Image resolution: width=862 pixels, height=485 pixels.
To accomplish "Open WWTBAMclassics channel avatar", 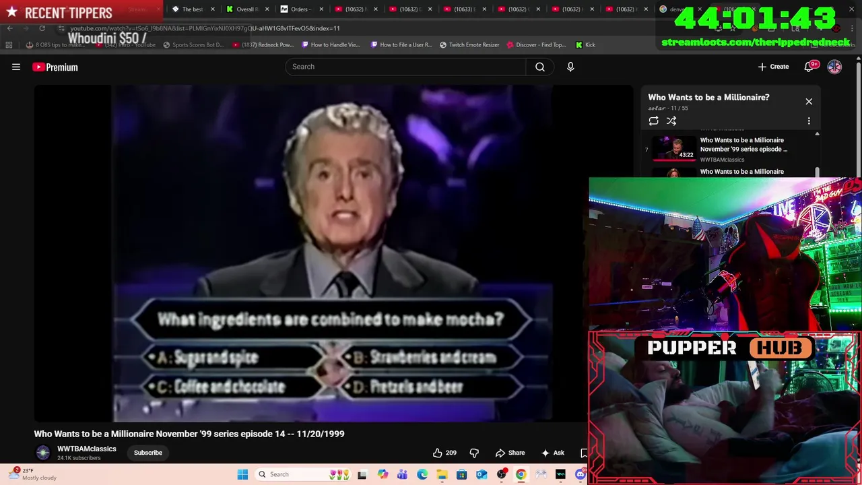I will click(x=43, y=453).
